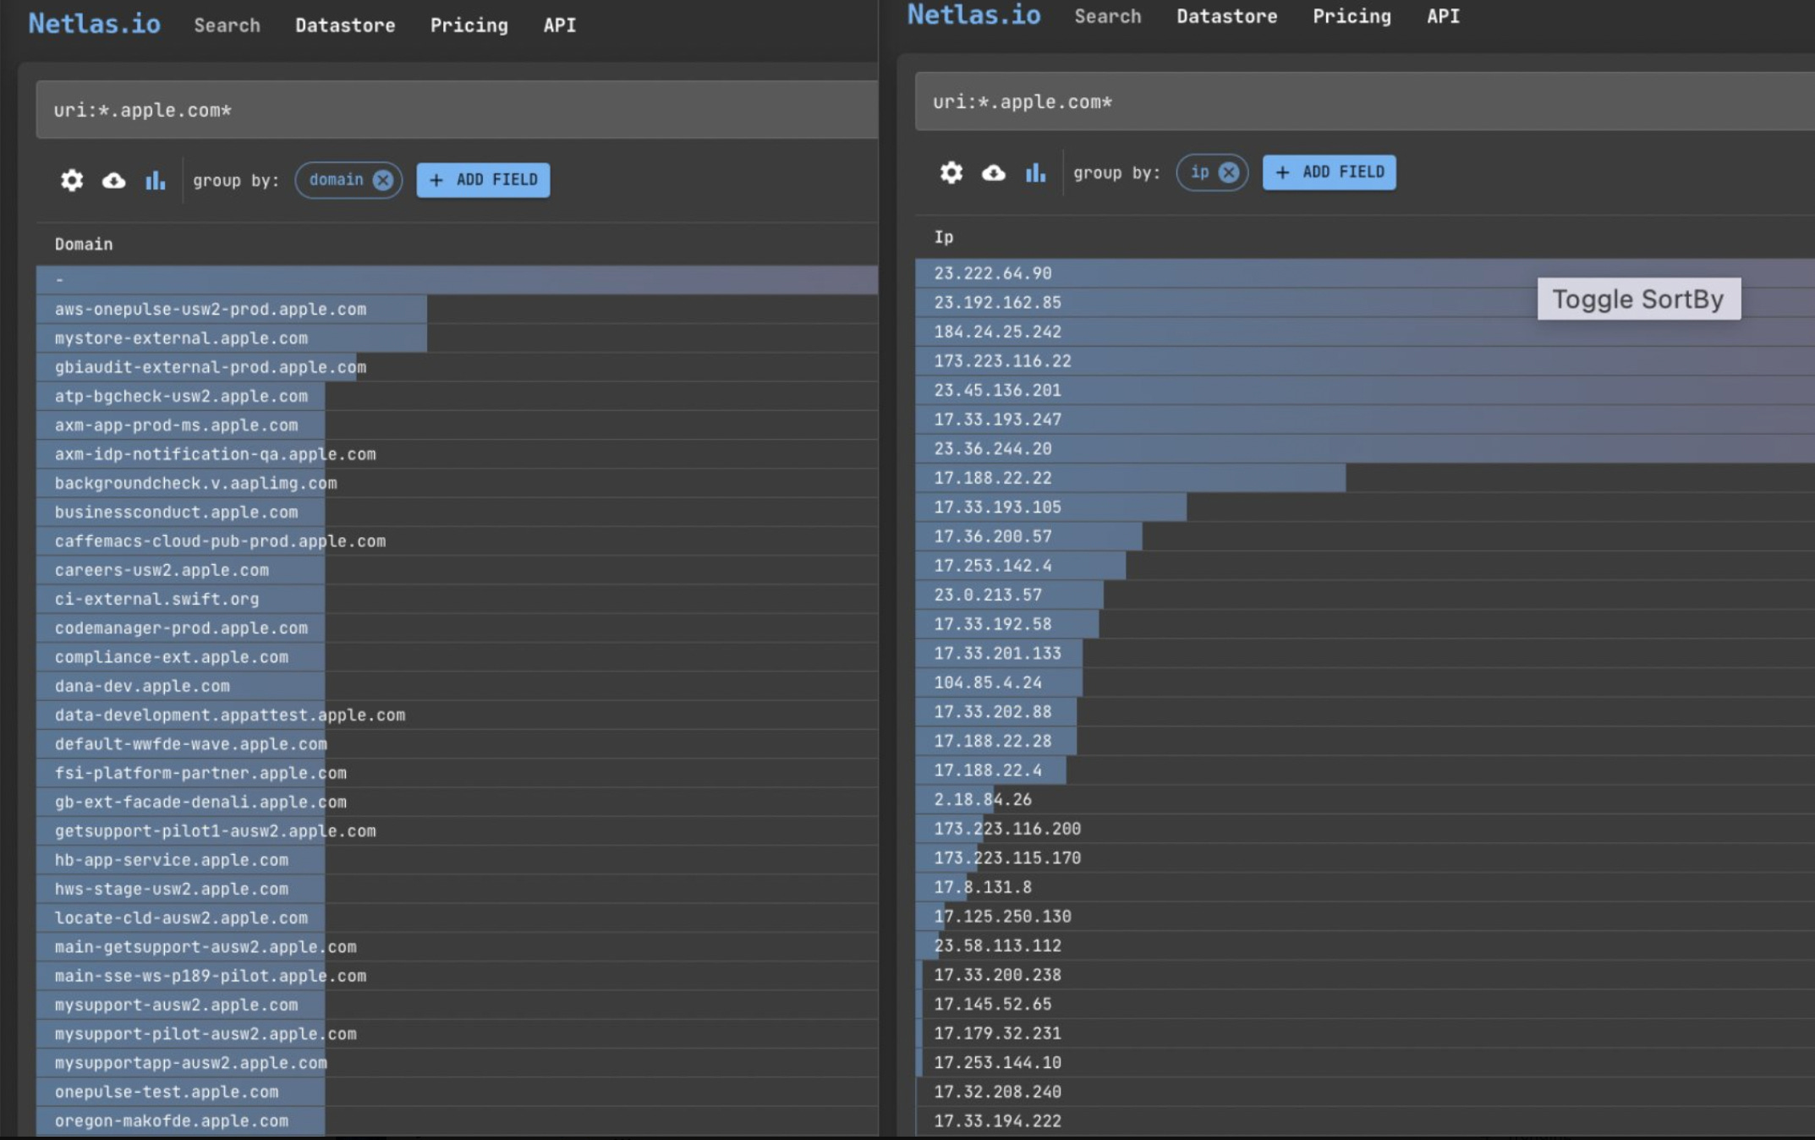Select IP row 17.33.193.105
Image resolution: width=1815 pixels, height=1140 pixels.
tap(1365, 507)
